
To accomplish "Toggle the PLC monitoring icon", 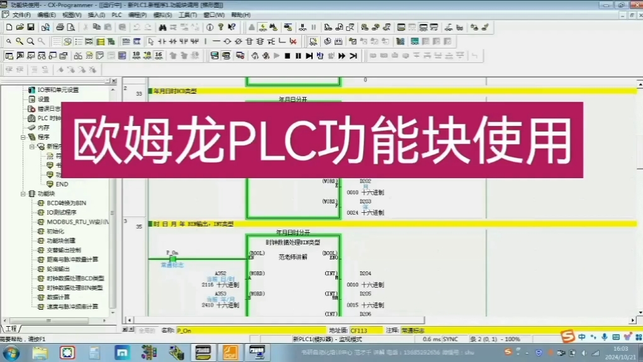I will click(262, 28).
